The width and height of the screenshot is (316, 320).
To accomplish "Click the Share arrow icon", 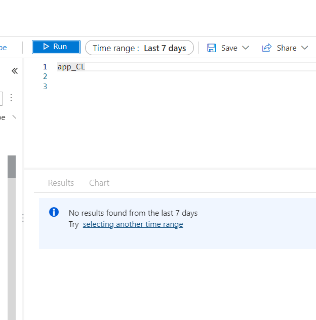I will [267, 48].
